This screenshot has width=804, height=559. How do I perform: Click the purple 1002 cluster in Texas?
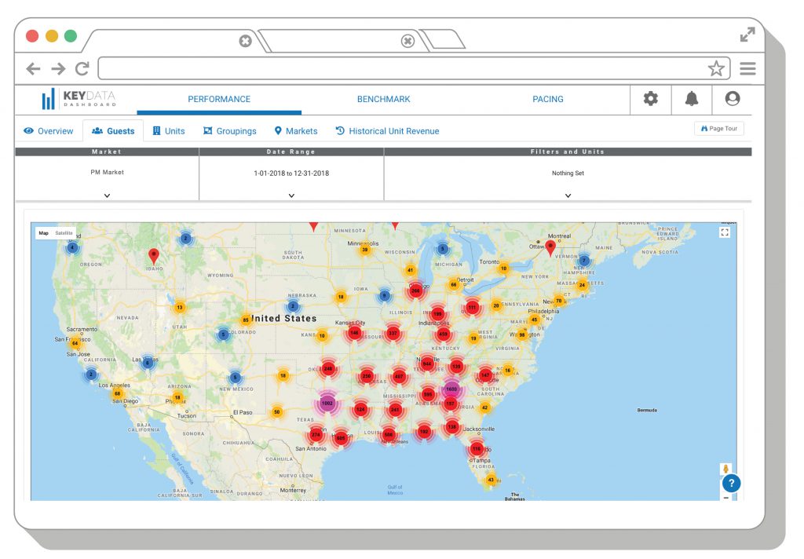coord(327,403)
